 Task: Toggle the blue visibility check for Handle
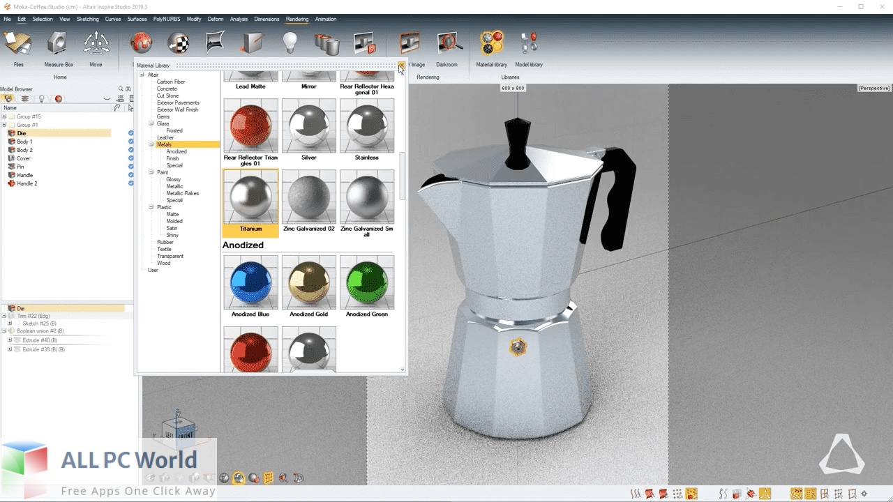130,175
